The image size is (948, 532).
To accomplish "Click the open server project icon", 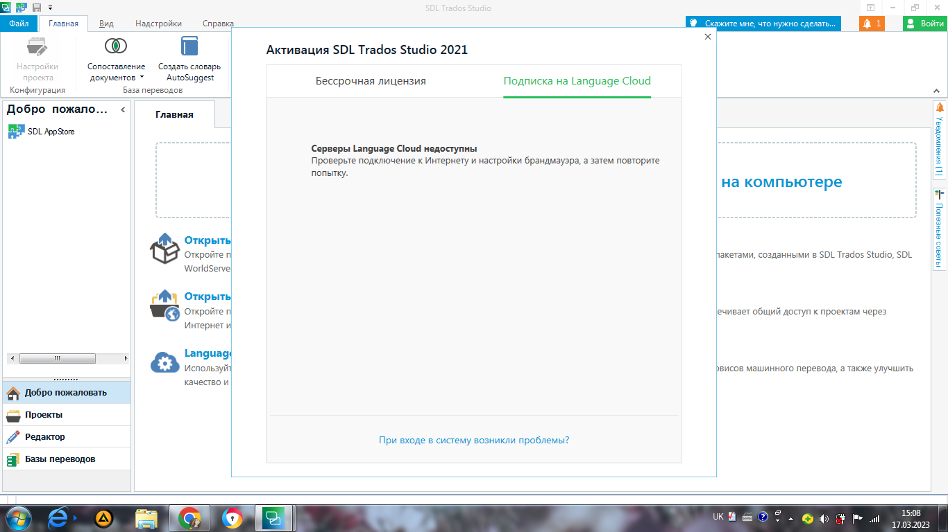I will [x=165, y=305].
